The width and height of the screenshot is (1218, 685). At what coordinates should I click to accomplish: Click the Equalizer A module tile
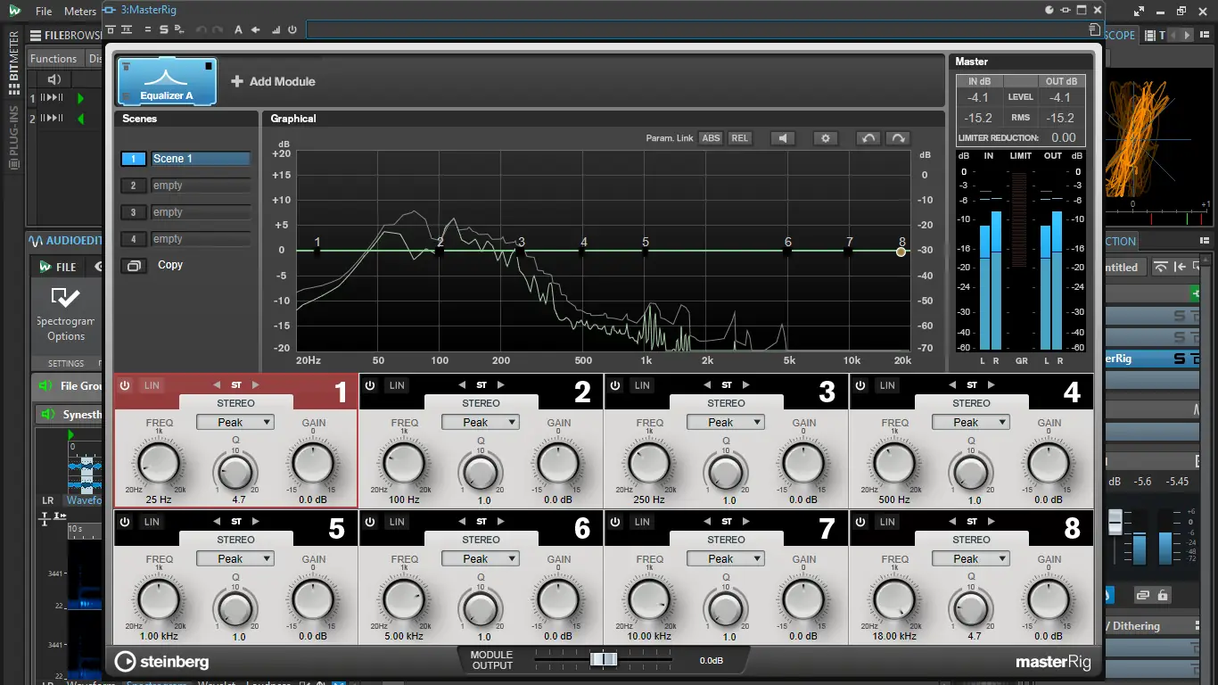coord(167,81)
